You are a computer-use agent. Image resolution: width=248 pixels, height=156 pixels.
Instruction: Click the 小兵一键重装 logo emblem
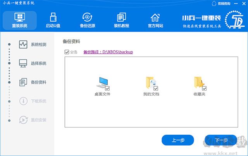click(235, 20)
